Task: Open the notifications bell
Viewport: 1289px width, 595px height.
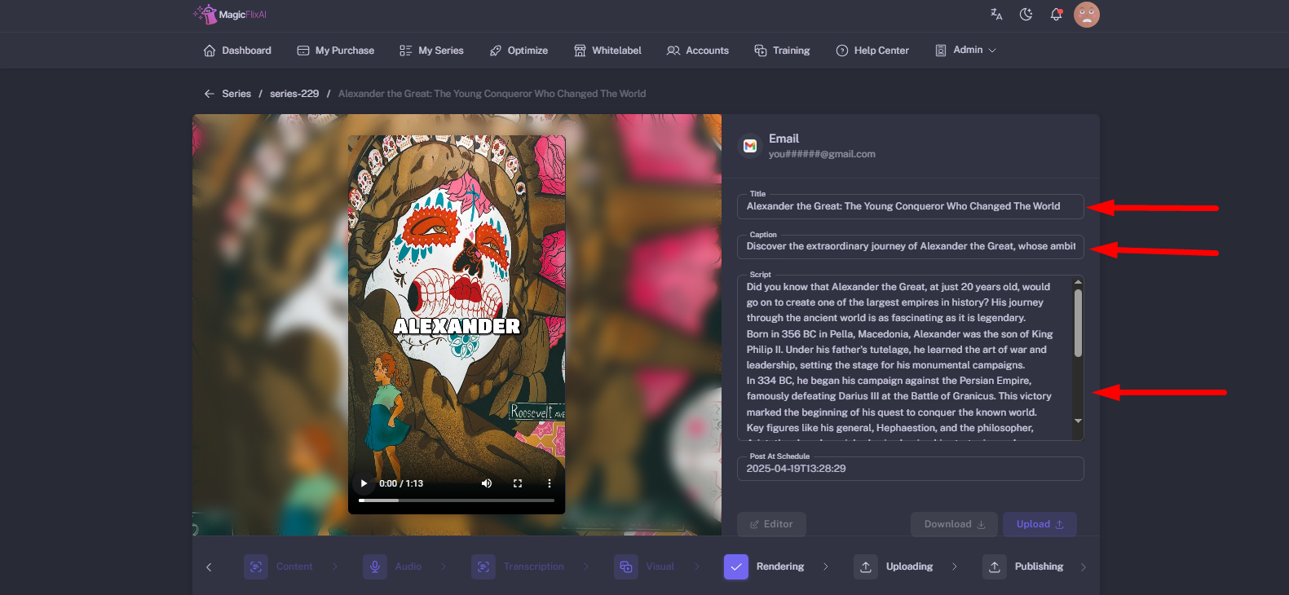Action: pos(1056,14)
